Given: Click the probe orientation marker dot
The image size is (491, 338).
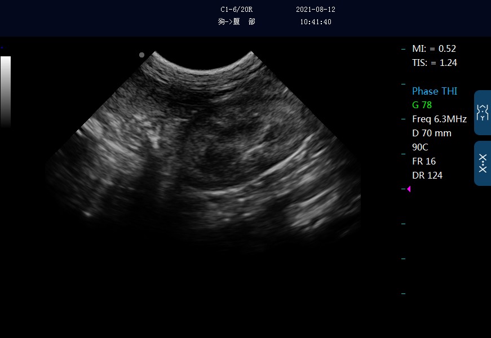Looking at the screenshot, I should (141, 55).
